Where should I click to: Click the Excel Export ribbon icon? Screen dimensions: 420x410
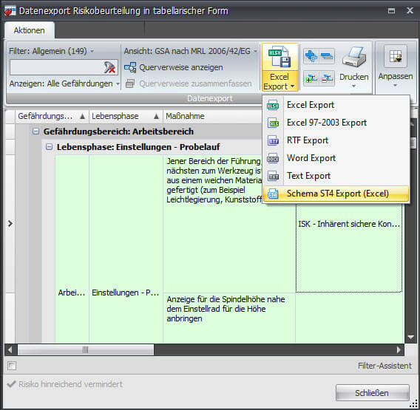tap(280, 57)
